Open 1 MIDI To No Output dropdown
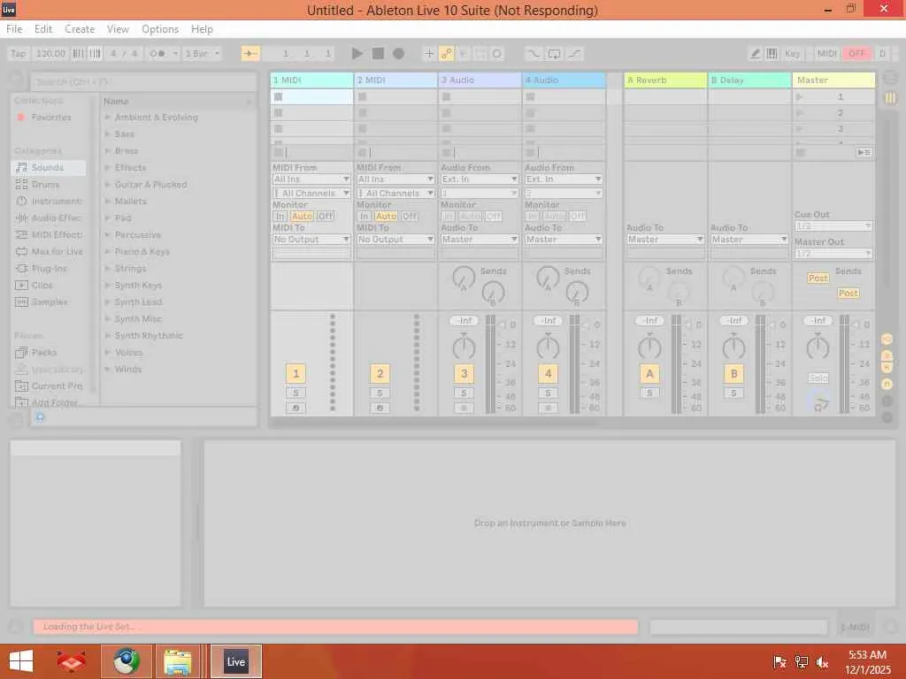This screenshot has height=679, width=906. coord(311,239)
